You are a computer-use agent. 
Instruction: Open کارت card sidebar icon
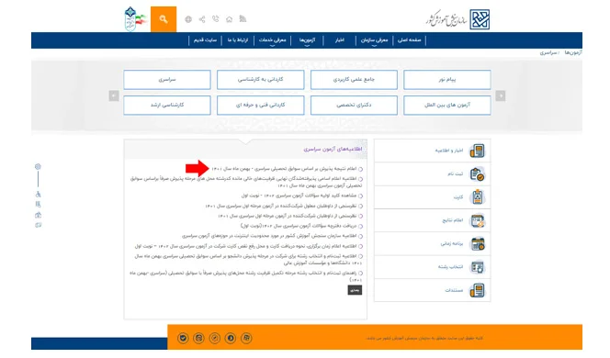coord(478,197)
